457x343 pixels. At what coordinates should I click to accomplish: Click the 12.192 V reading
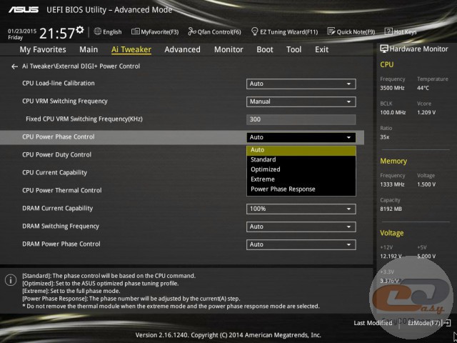(x=391, y=256)
